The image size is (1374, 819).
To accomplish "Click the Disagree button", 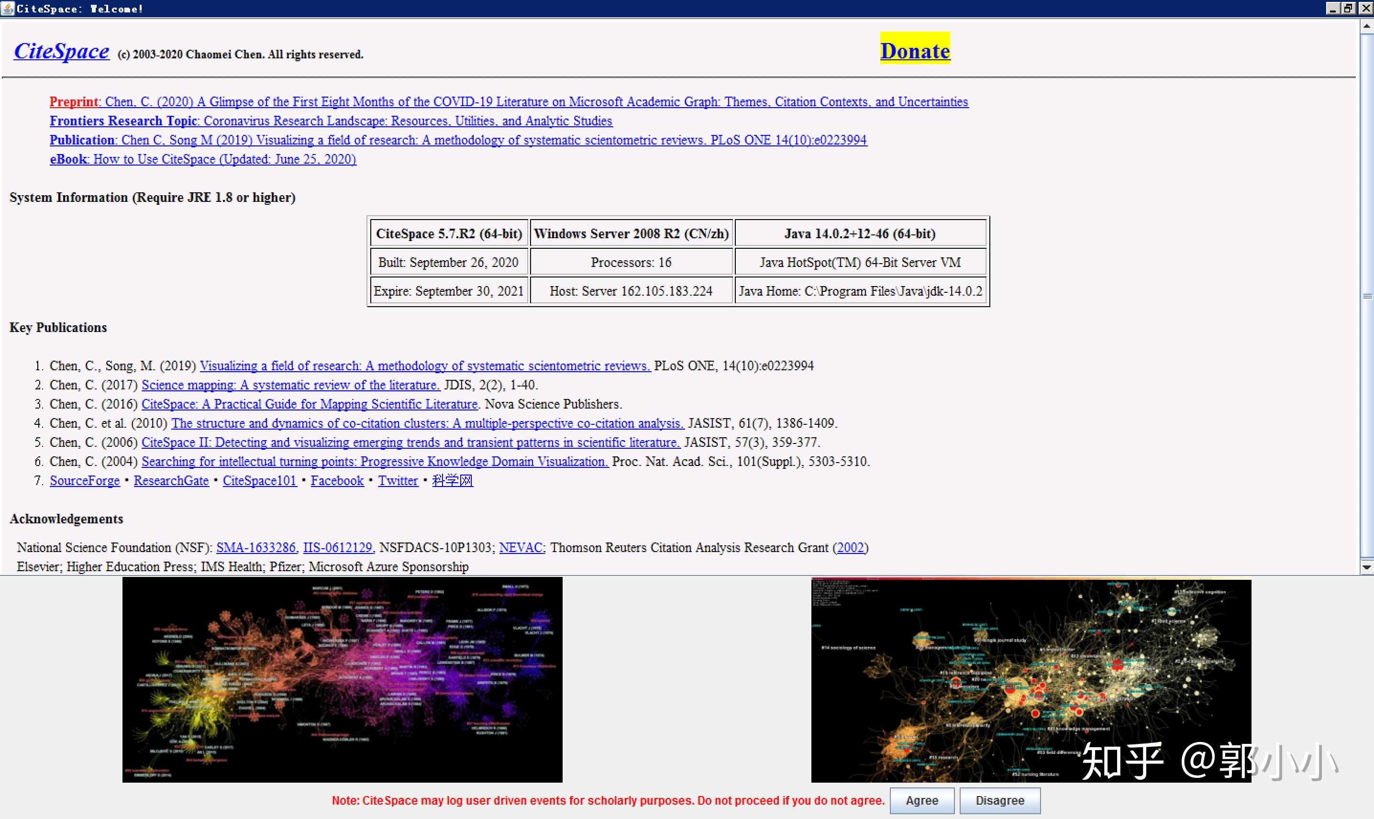I will pos(999,800).
